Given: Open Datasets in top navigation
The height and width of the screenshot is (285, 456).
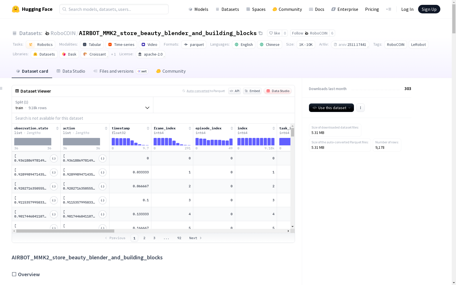Looking at the screenshot, I should [227, 9].
